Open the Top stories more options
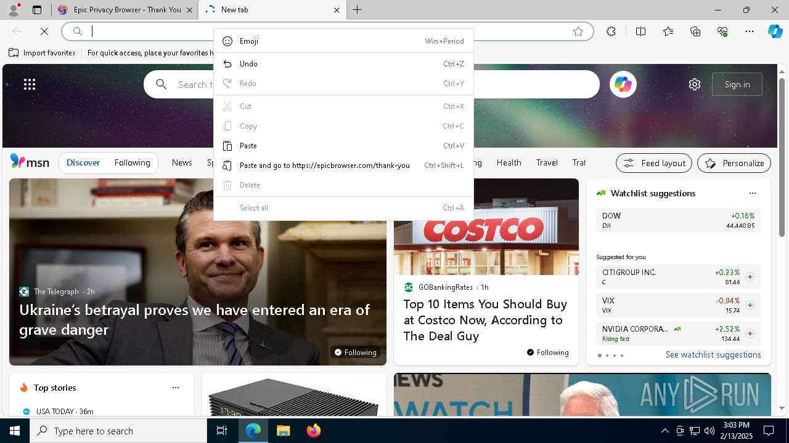The height and width of the screenshot is (443, 789). pyautogui.click(x=176, y=388)
